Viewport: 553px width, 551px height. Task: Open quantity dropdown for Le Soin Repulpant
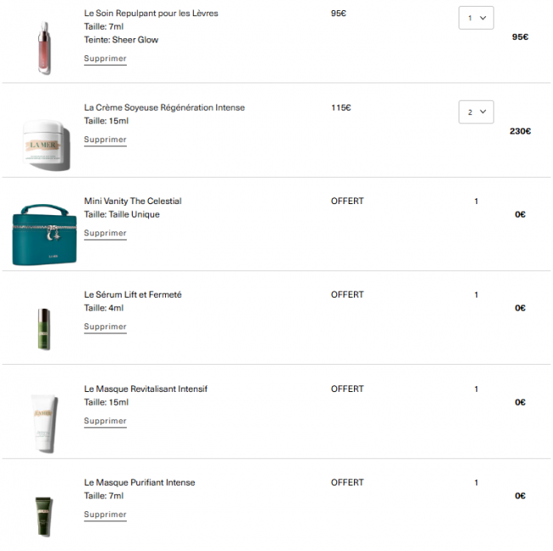[x=476, y=18]
